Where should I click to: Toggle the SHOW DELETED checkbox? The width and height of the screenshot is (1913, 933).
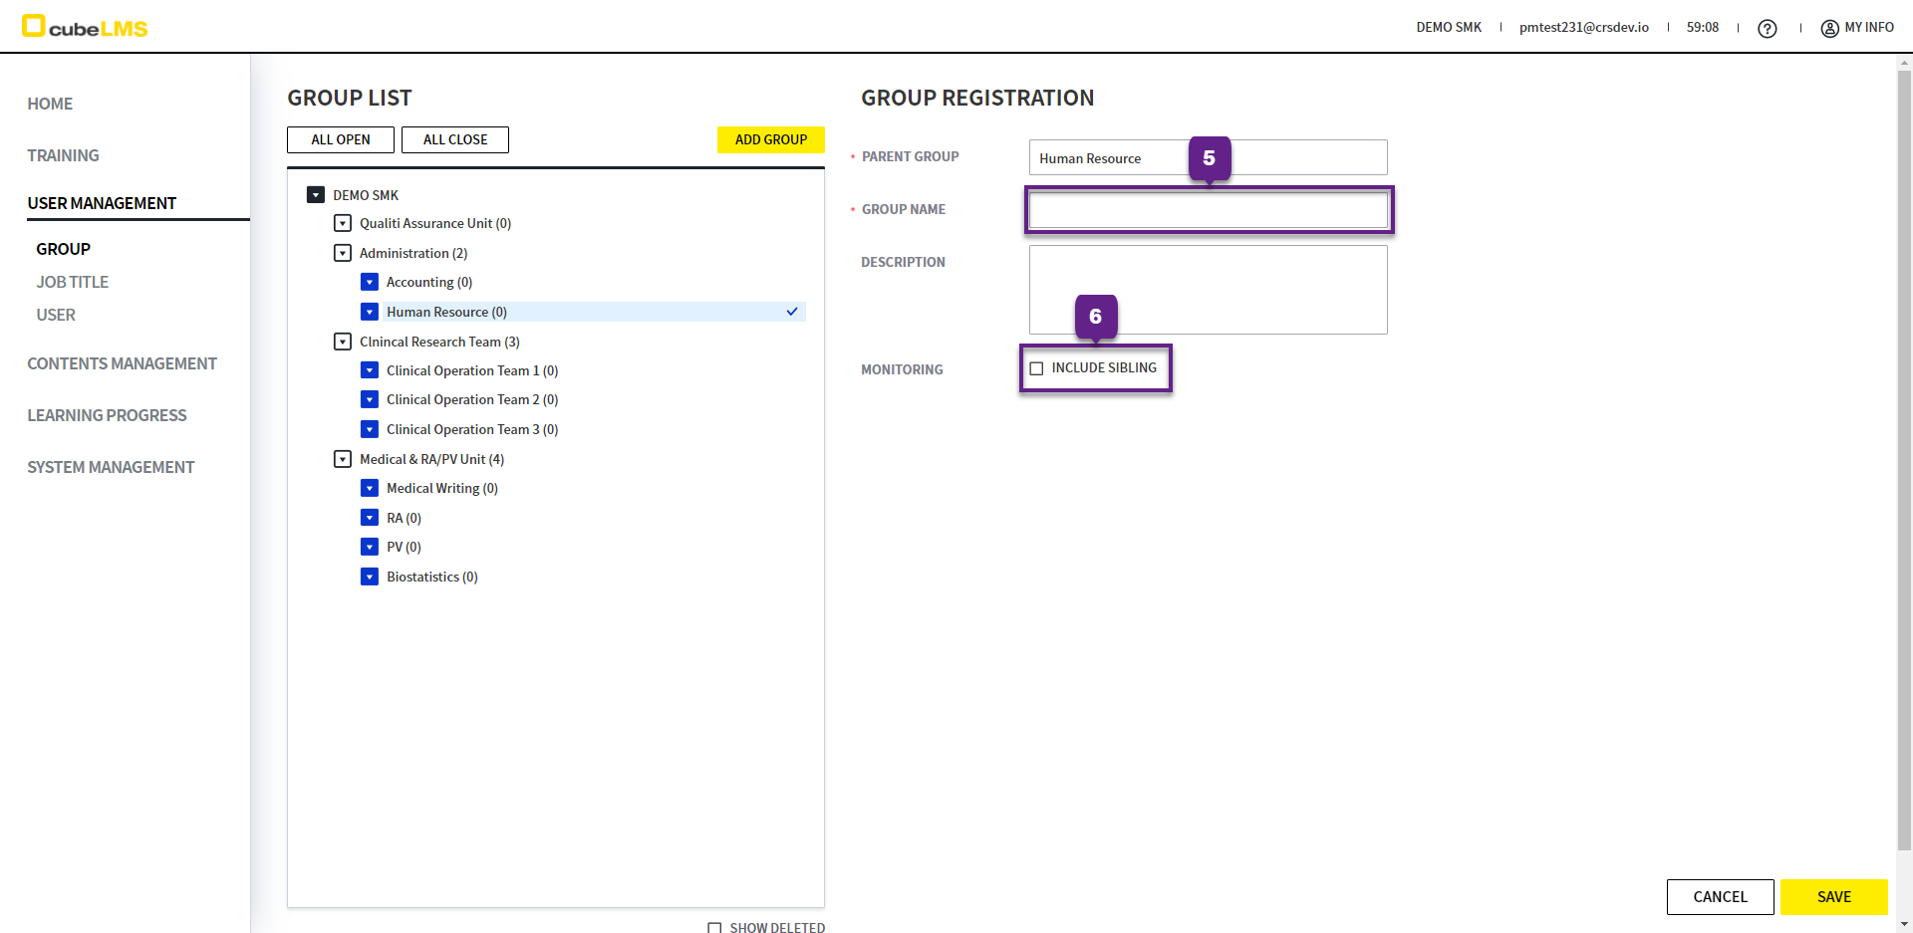tap(714, 927)
